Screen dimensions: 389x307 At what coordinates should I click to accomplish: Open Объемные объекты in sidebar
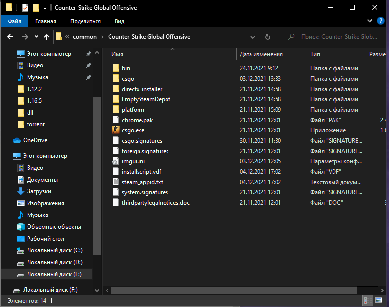pyautogui.click(x=49, y=227)
